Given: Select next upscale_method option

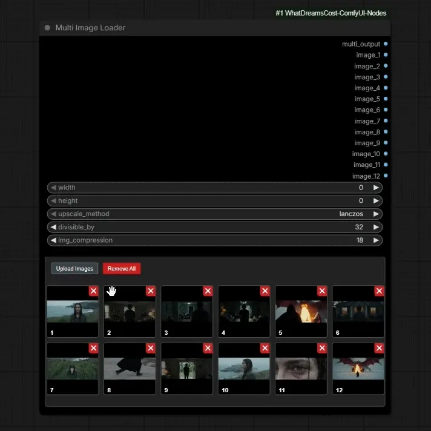Looking at the screenshot, I should tap(376, 214).
